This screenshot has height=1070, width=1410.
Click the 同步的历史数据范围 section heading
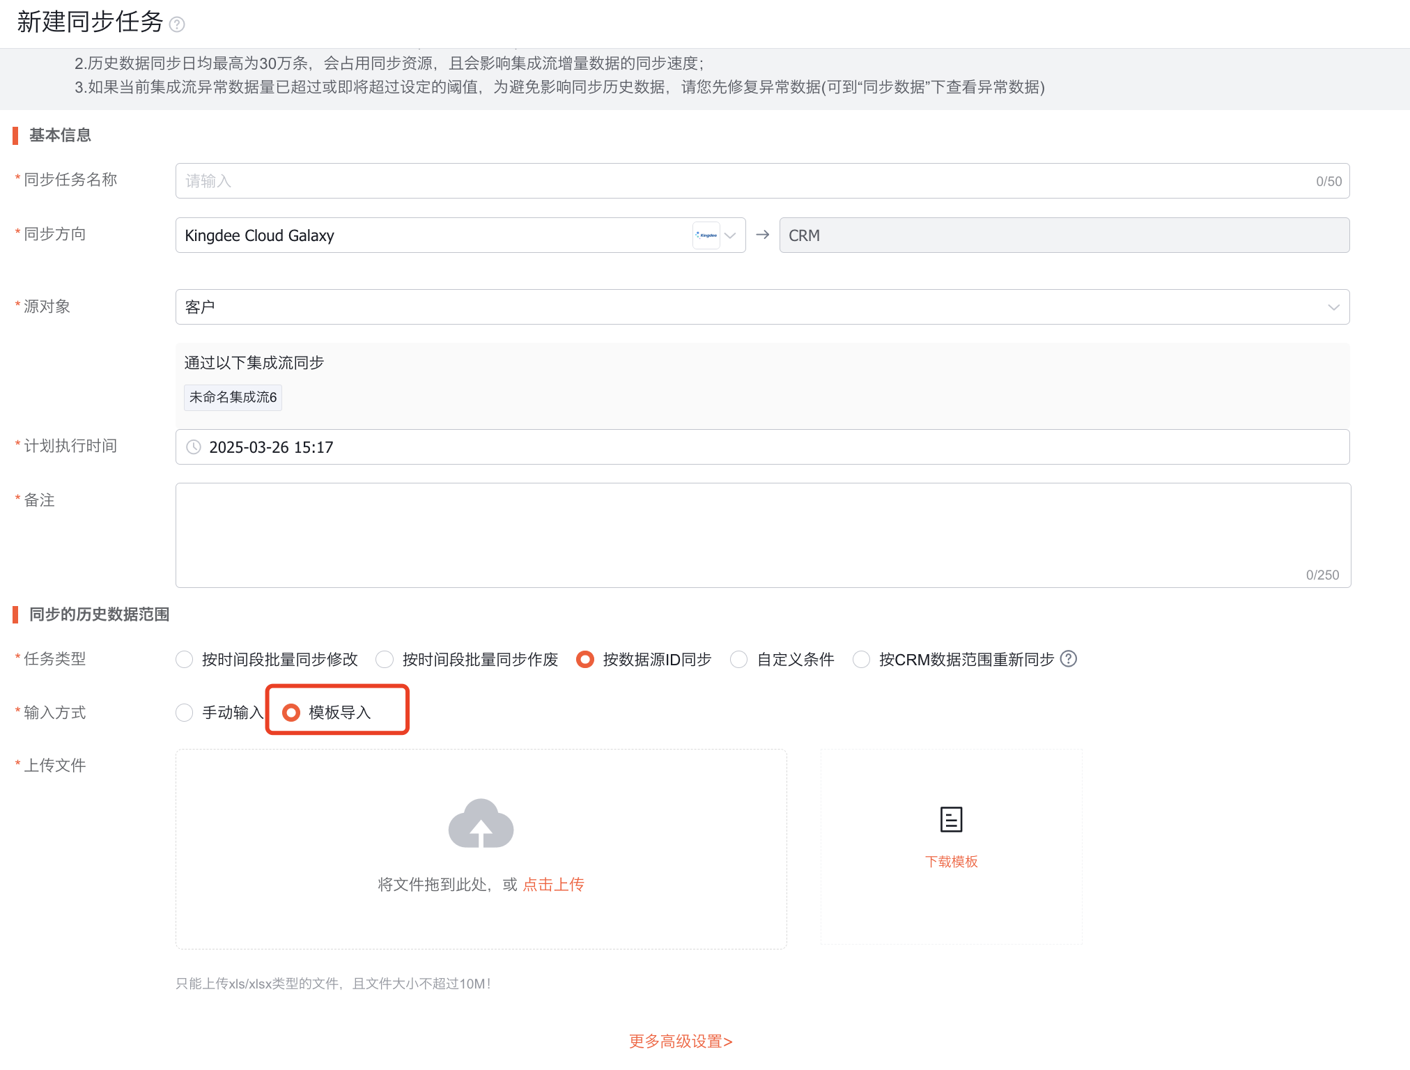(99, 614)
